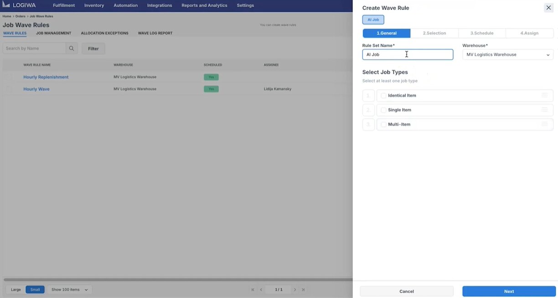Click drag handle on Single Item row
The width and height of the screenshot is (558, 298).
click(x=544, y=110)
